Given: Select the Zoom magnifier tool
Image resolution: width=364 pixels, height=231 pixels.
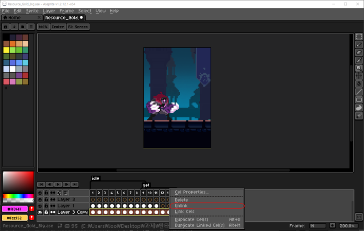Looking at the screenshot, I should tap(359, 68).
